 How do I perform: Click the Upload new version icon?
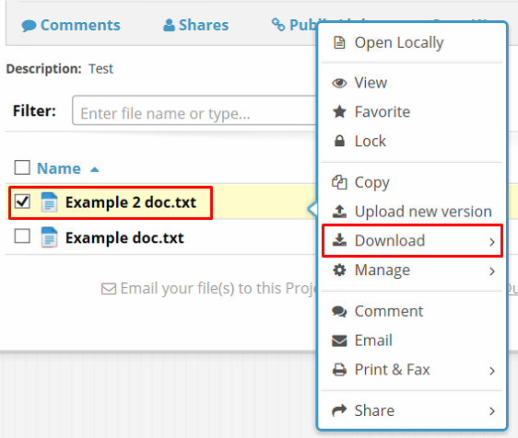tap(339, 212)
